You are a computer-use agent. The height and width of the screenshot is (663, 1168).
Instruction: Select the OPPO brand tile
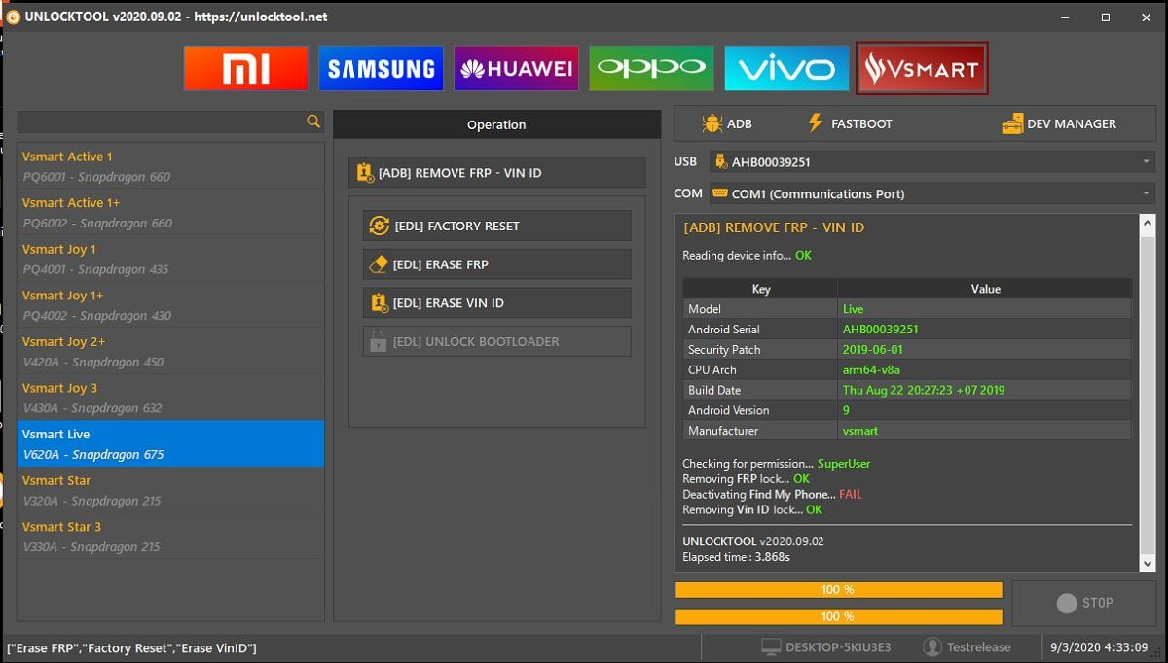tap(651, 68)
